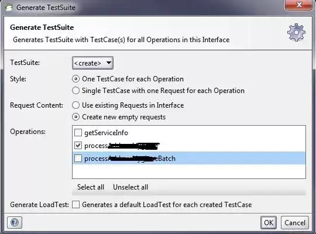The width and height of the screenshot is (316, 234).
Task: Check the process Batch operation checkbox
Action: (x=78, y=158)
